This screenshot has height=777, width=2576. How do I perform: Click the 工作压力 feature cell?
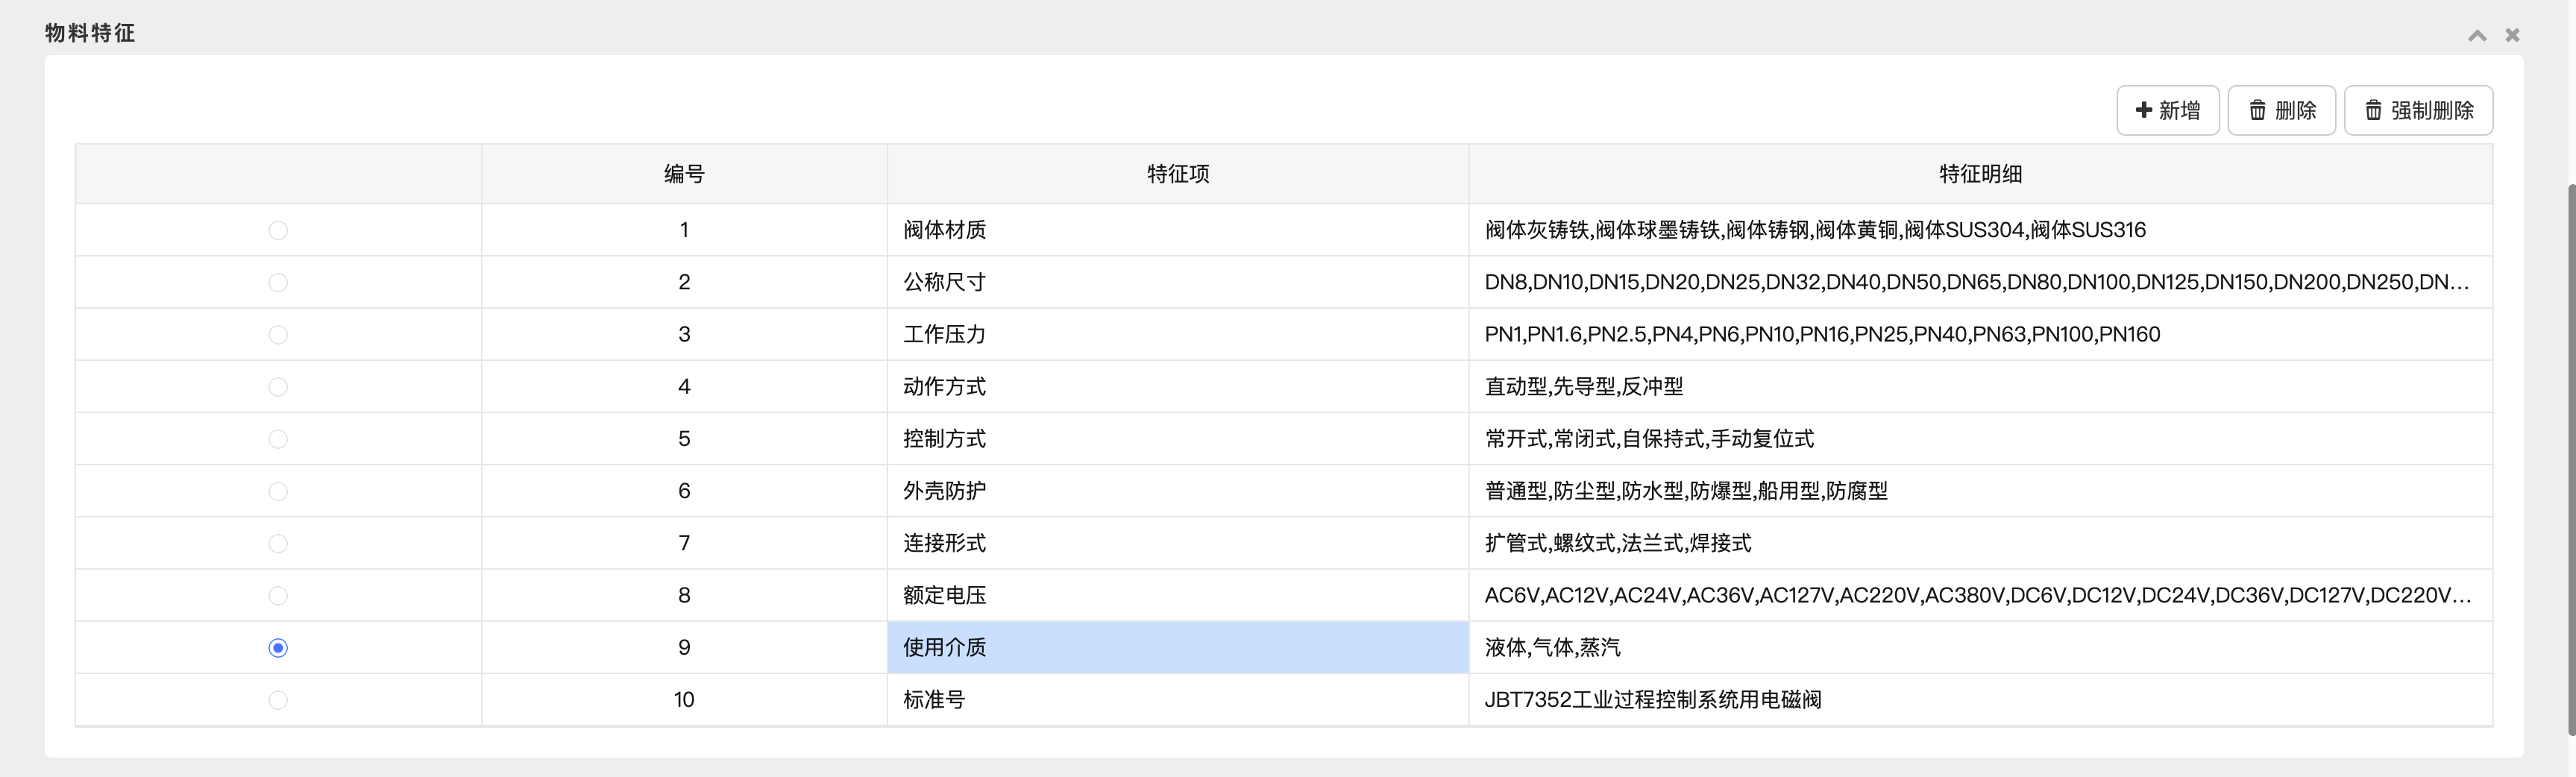coord(1177,334)
